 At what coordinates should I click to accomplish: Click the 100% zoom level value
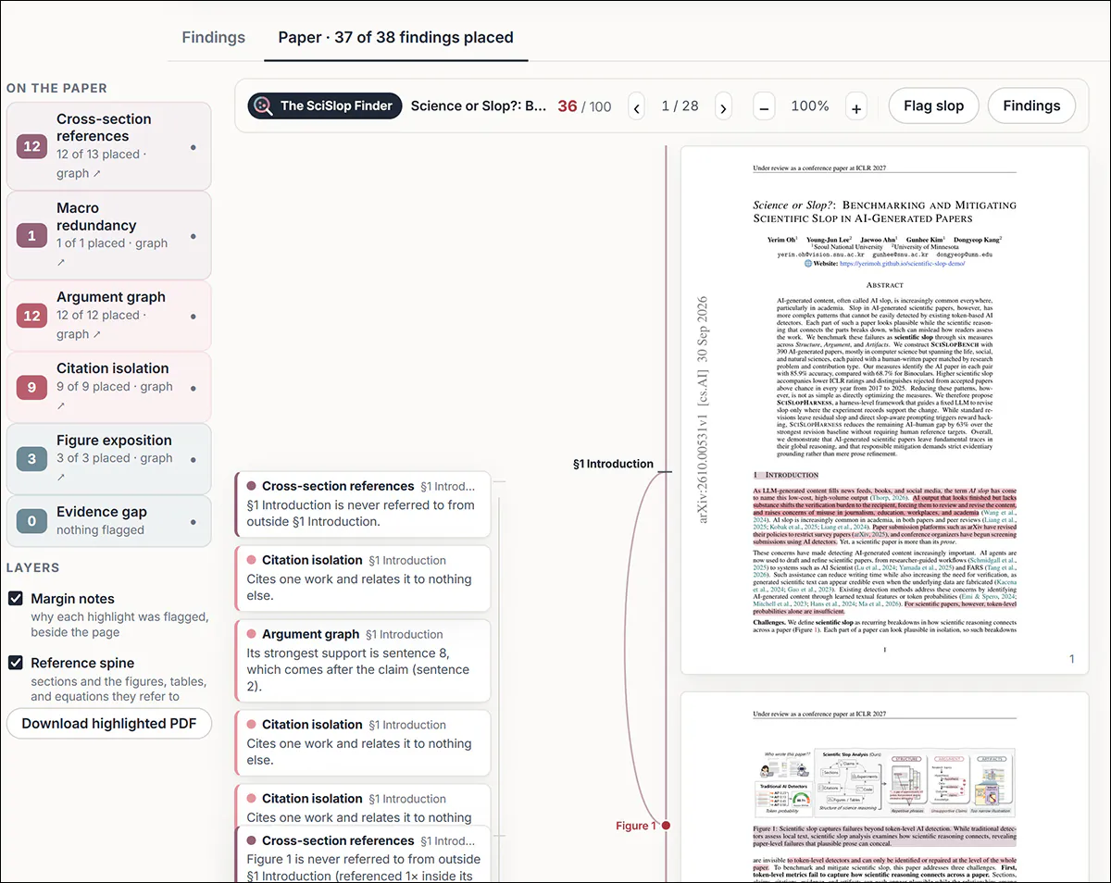coord(810,106)
